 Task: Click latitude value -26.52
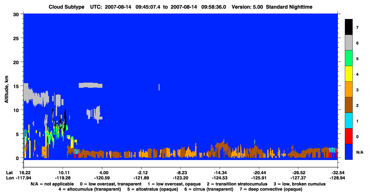(x=298, y=173)
